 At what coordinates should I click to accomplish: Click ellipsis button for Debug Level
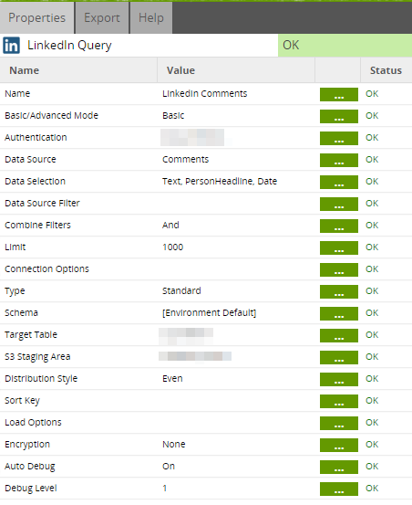[x=339, y=489]
